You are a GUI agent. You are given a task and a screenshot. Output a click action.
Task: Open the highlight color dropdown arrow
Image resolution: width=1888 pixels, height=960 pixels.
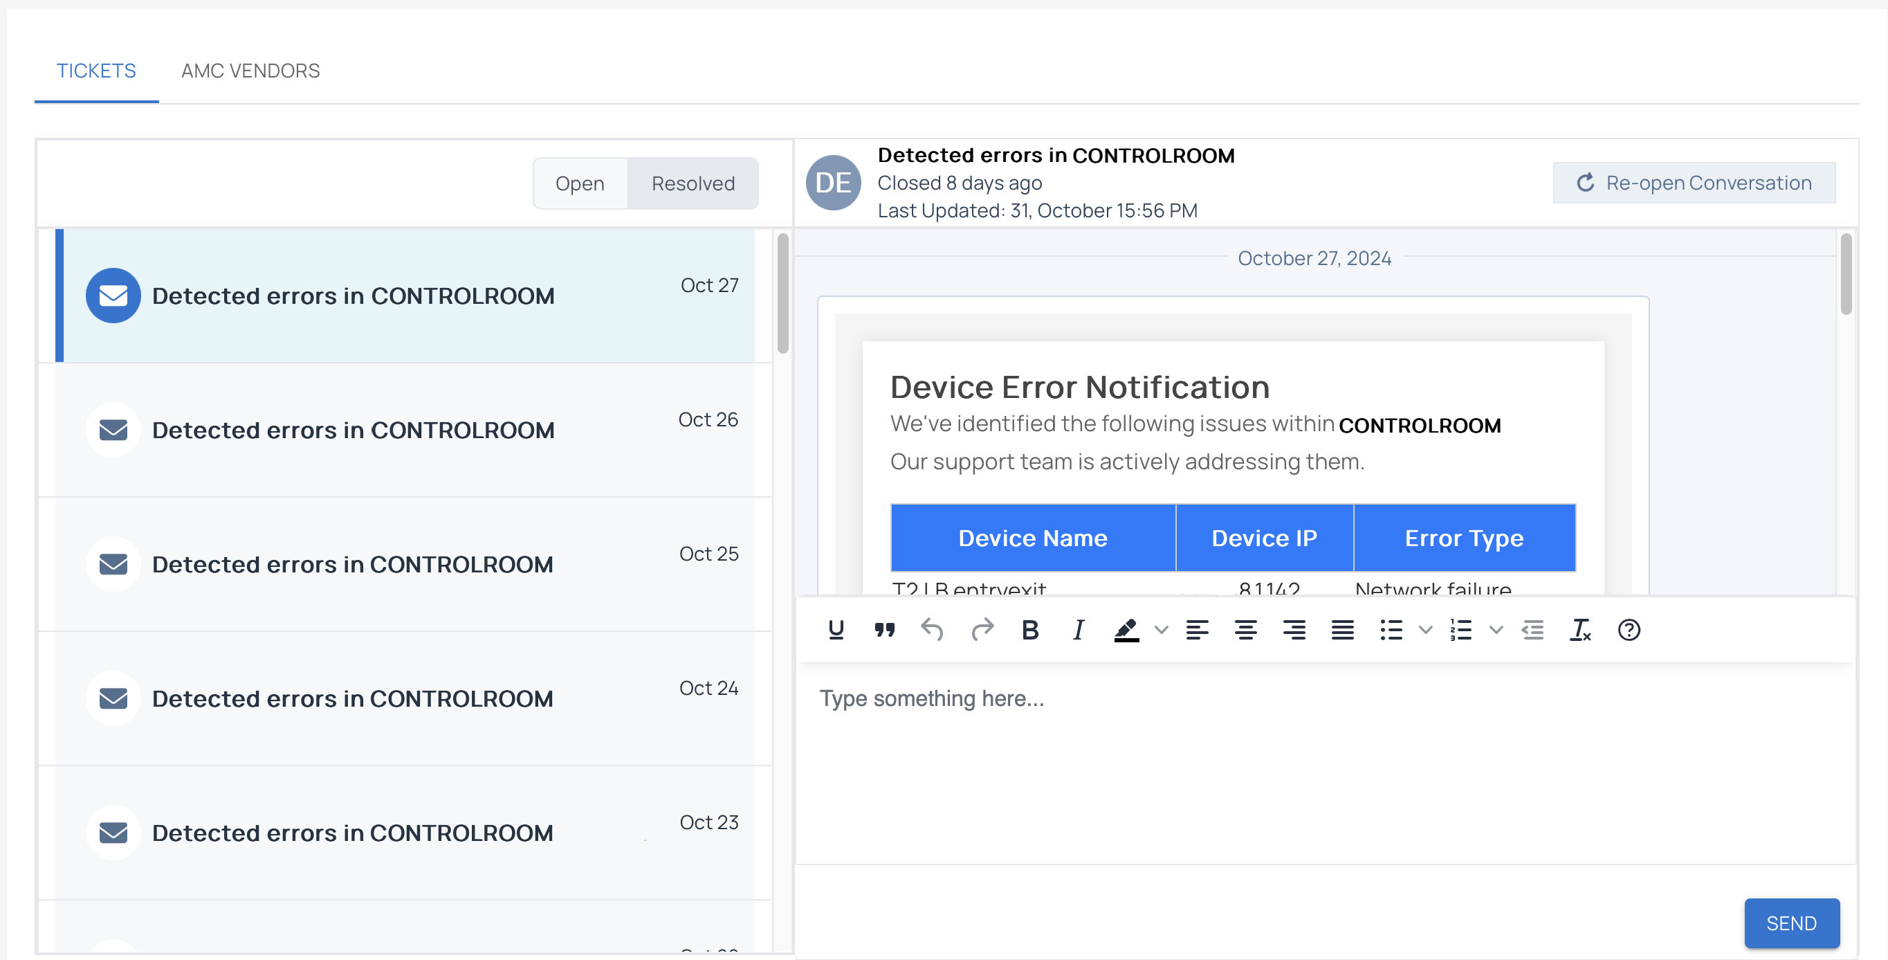pos(1161,630)
